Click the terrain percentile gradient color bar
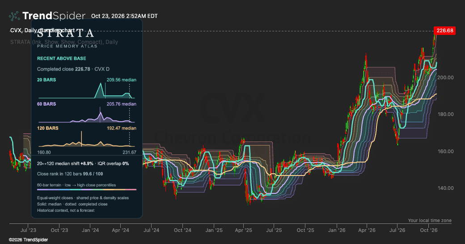Viewport: 465px width, 244px height. pyautogui.click(x=87, y=189)
